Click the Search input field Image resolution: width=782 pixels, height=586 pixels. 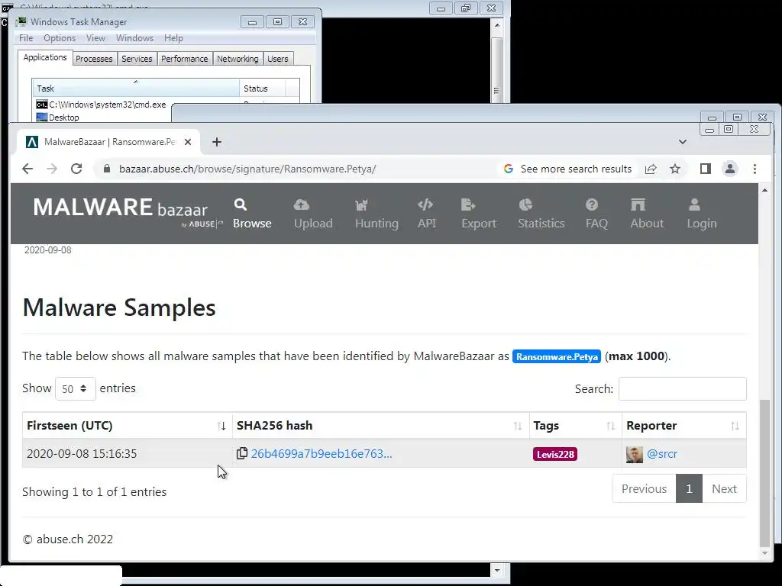pyautogui.click(x=682, y=388)
